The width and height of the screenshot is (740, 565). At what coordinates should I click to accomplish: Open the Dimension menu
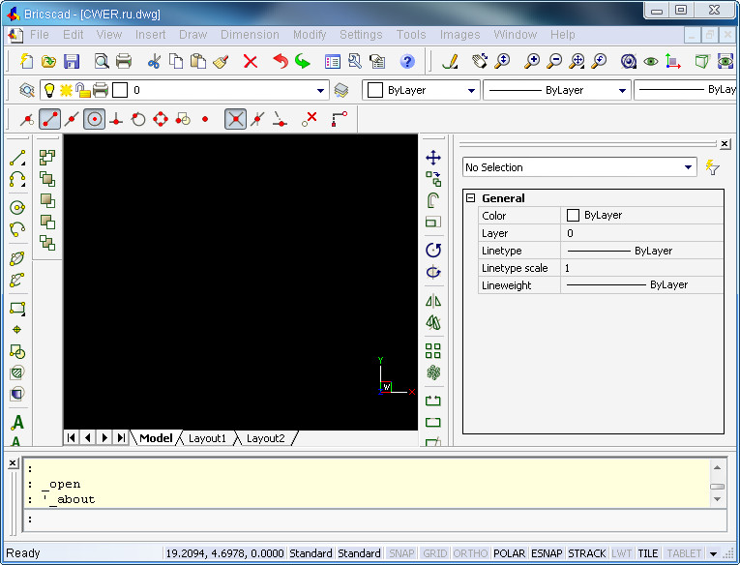click(x=250, y=35)
